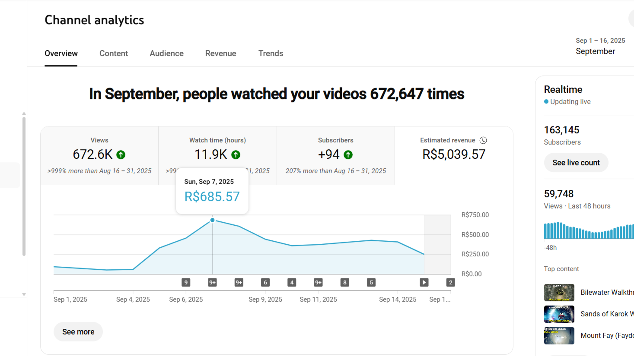The image size is (634, 356).
Task: Click the green arrow next to Watch time
Action: click(236, 154)
